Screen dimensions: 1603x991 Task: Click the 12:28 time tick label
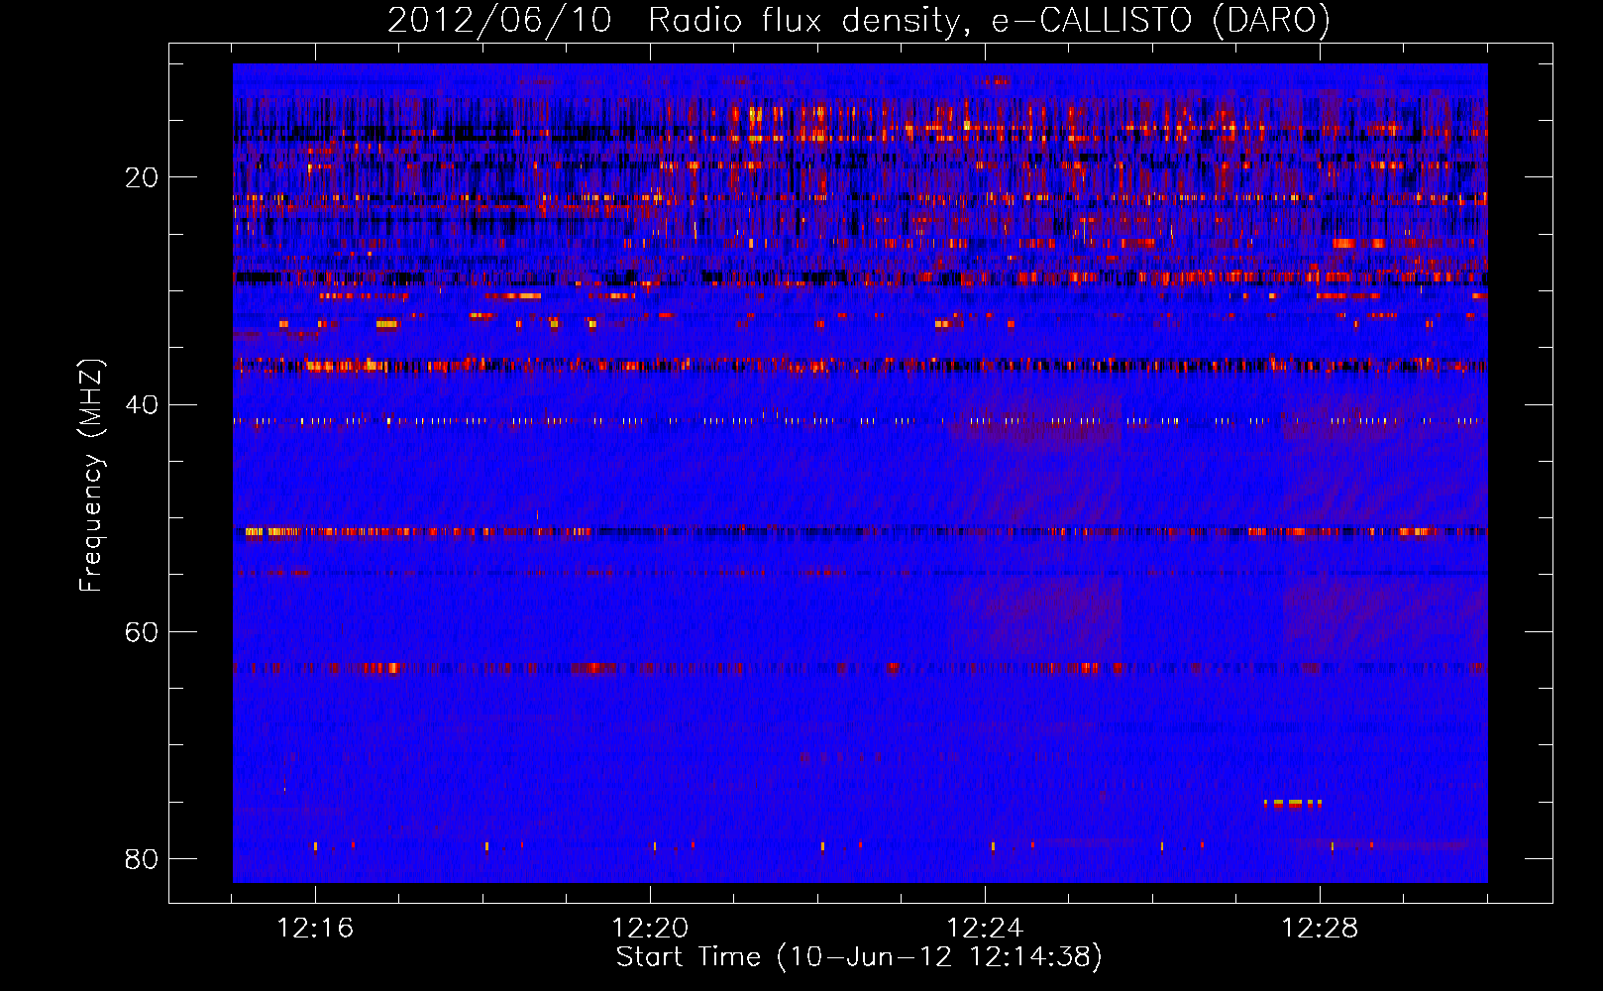point(1320,929)
